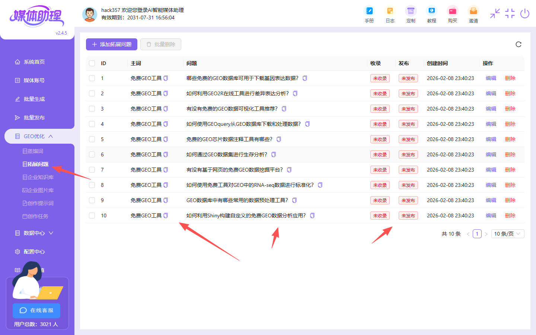Click 删除 for row ID 1
The width and height of the screenshot is (536, 335).
[x=510, y=78]
